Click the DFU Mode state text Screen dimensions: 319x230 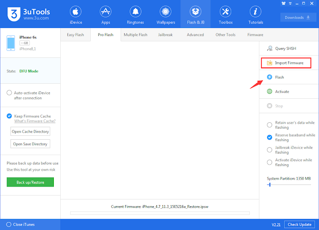coord(29,71)
